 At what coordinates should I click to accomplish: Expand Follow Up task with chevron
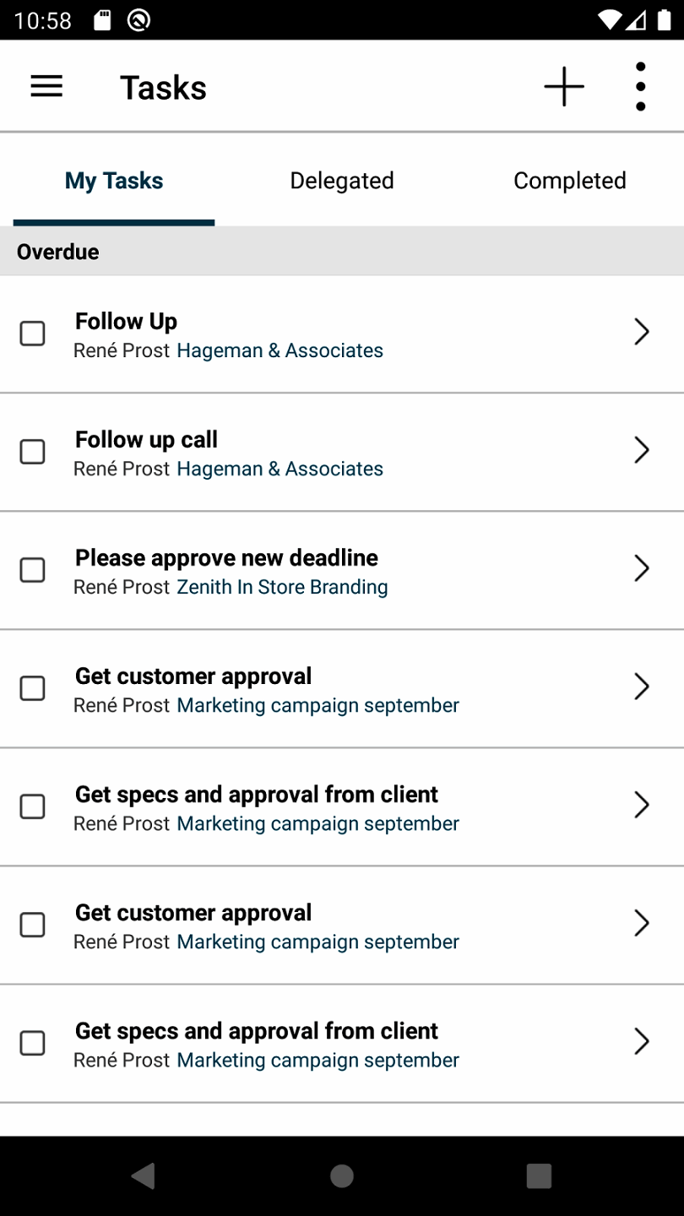[642, 333]
